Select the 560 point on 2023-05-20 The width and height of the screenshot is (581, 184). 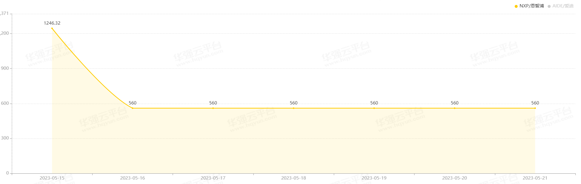(454, 108)
